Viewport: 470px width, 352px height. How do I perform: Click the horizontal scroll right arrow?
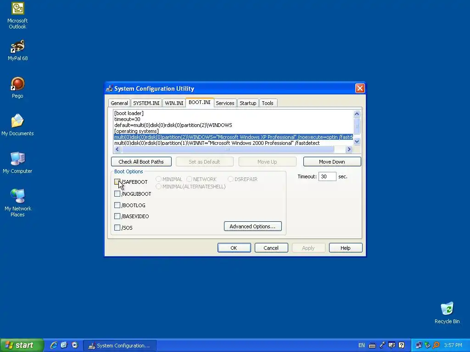coord(348,149)
